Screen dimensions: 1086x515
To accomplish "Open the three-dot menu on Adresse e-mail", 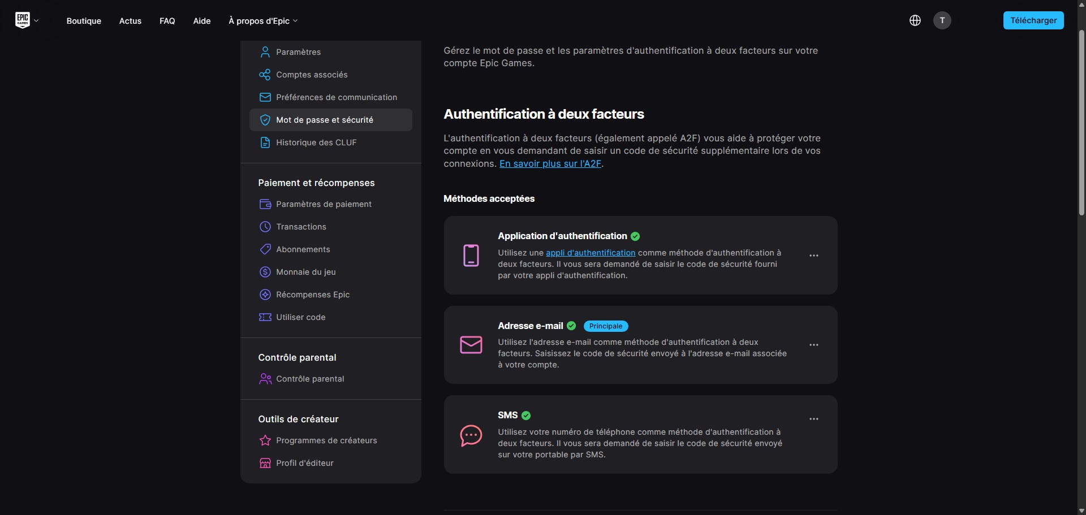I will pyautogui.click(x=814, y=345).
